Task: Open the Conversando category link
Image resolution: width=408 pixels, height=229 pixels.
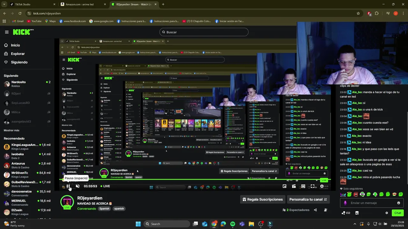Action: (x=86, y=209)
